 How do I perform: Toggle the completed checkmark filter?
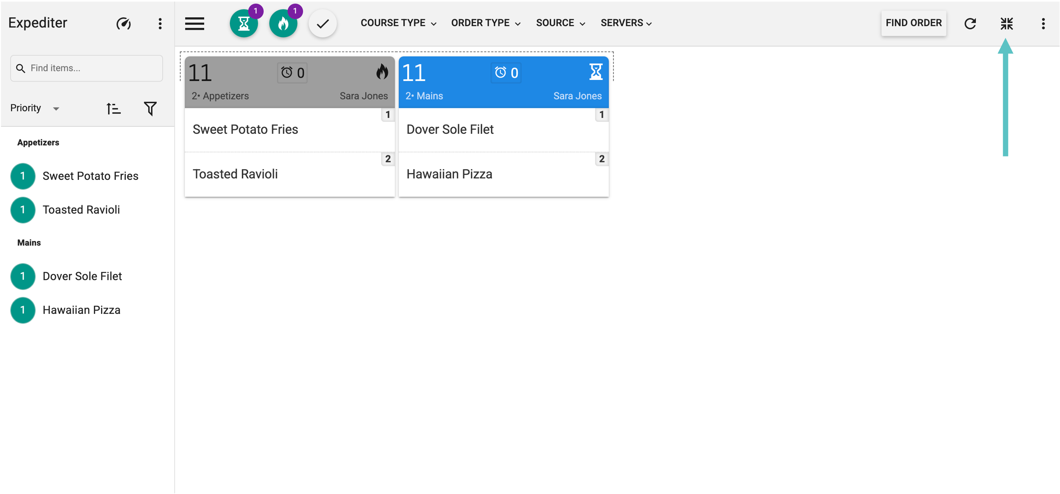(x=323, y=23)
